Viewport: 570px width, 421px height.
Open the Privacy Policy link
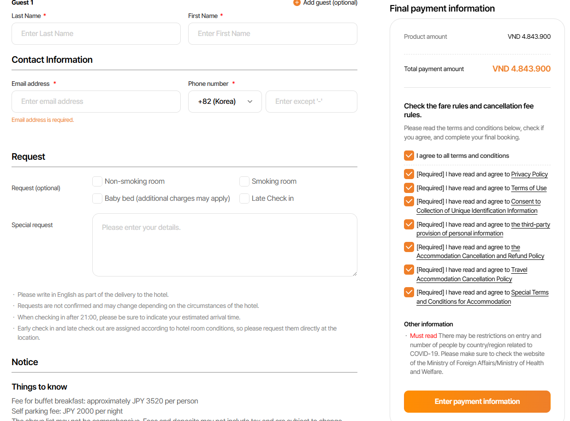click(529, 174)
